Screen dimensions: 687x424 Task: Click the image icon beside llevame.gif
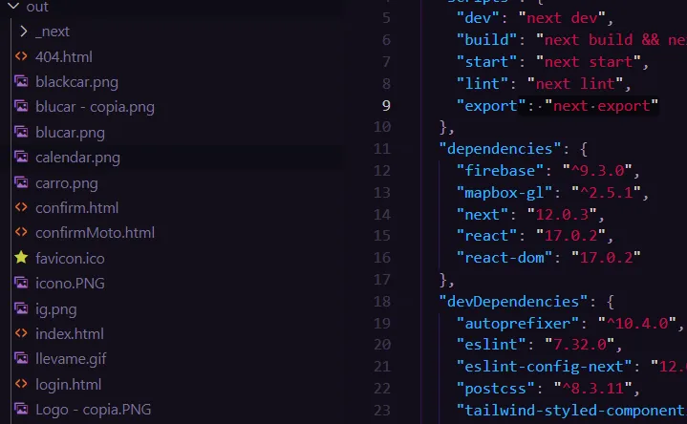coord(21,358)
